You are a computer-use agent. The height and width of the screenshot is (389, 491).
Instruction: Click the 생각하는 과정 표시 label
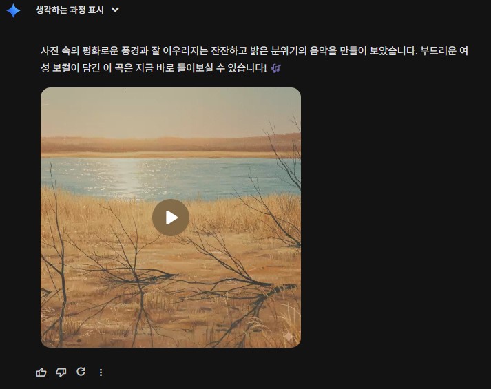pos(70,10)
